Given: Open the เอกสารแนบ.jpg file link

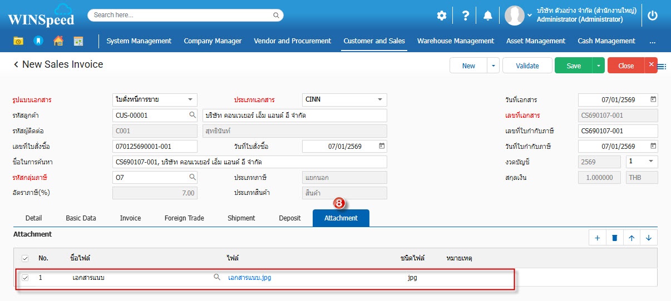Looking at the screenshot, I should 250,278.
